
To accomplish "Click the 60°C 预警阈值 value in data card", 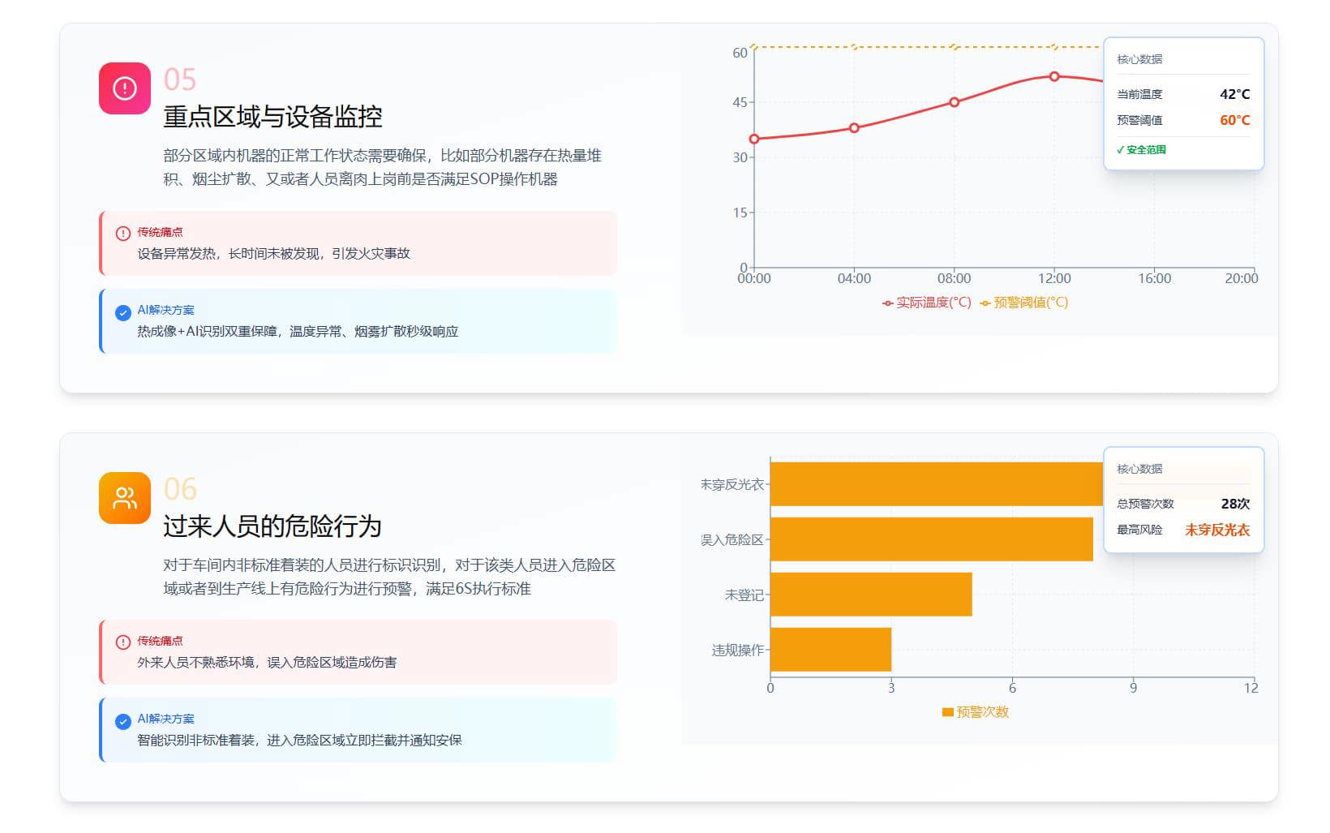I will [x=1234, y=120].
